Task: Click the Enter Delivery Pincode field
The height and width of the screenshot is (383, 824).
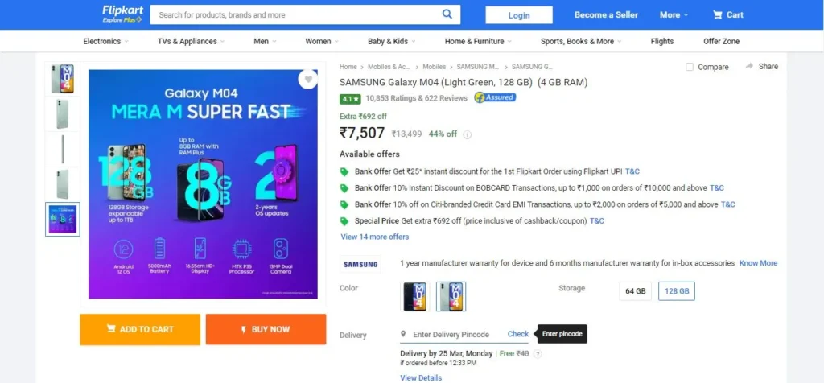Action: click(x=451, y=334)
